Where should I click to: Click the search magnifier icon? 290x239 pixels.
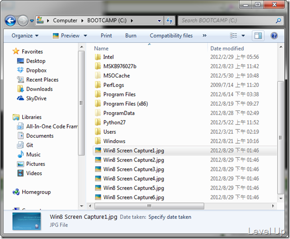pyautogui.click(x=279, y=21)
